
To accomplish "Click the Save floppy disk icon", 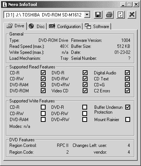I will coord(98,15).
